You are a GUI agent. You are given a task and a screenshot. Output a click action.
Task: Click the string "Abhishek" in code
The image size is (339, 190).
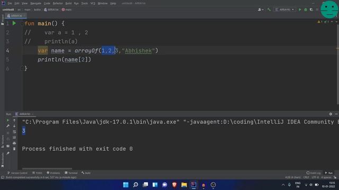pyautogui.click(x=138, y=51)
